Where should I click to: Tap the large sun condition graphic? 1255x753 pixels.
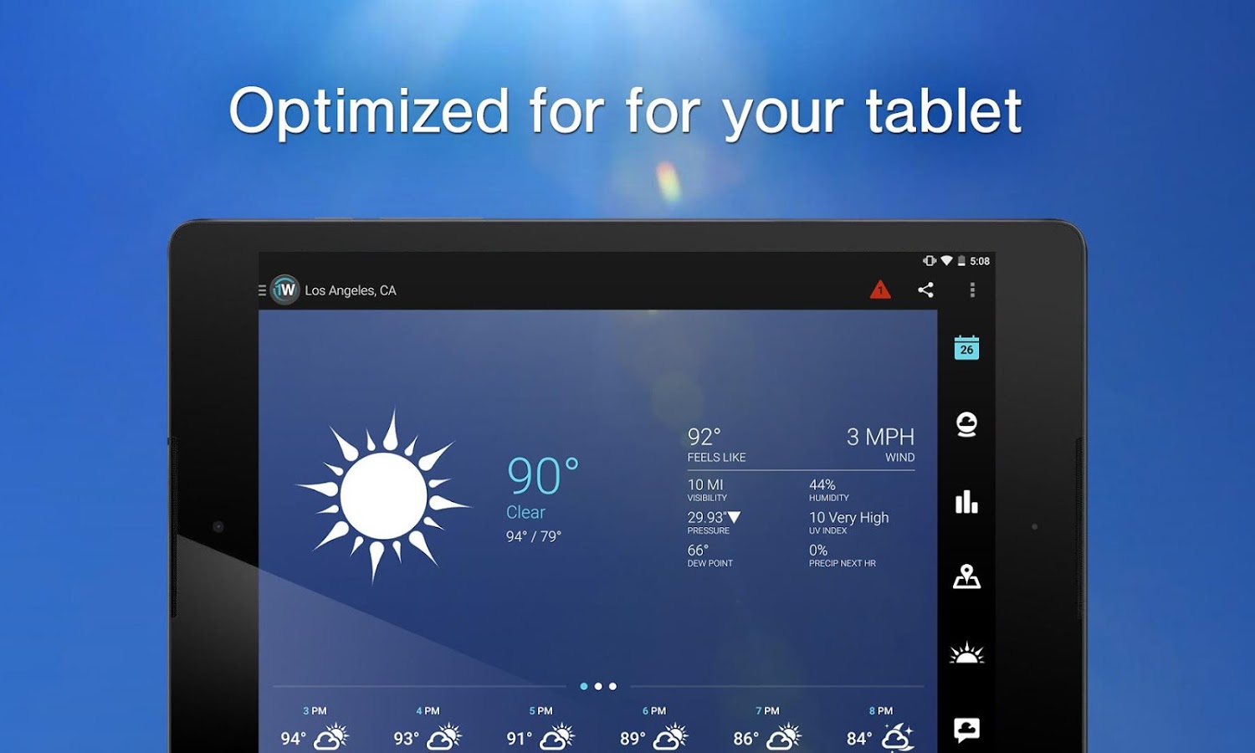pyautogui.click(x=384, y=496)
